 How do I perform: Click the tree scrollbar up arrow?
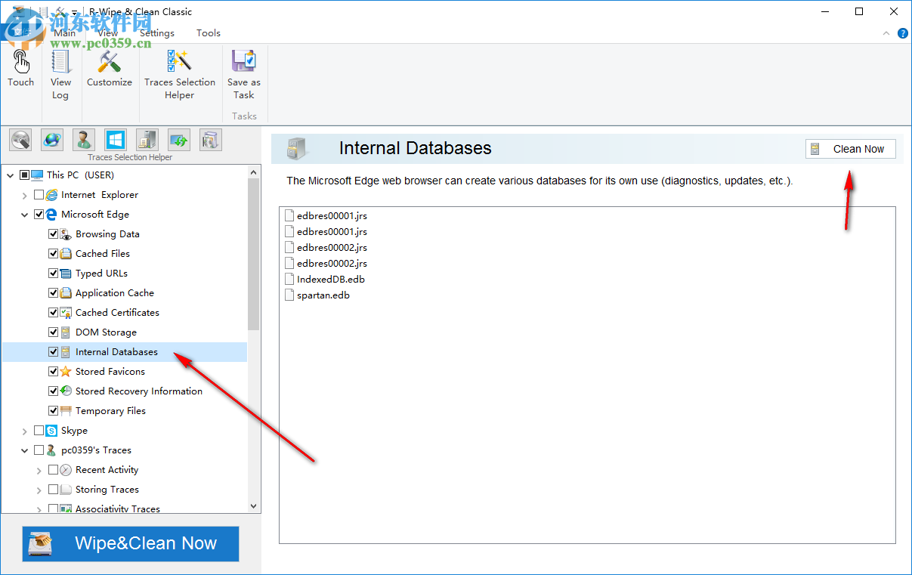click(253, 172)
